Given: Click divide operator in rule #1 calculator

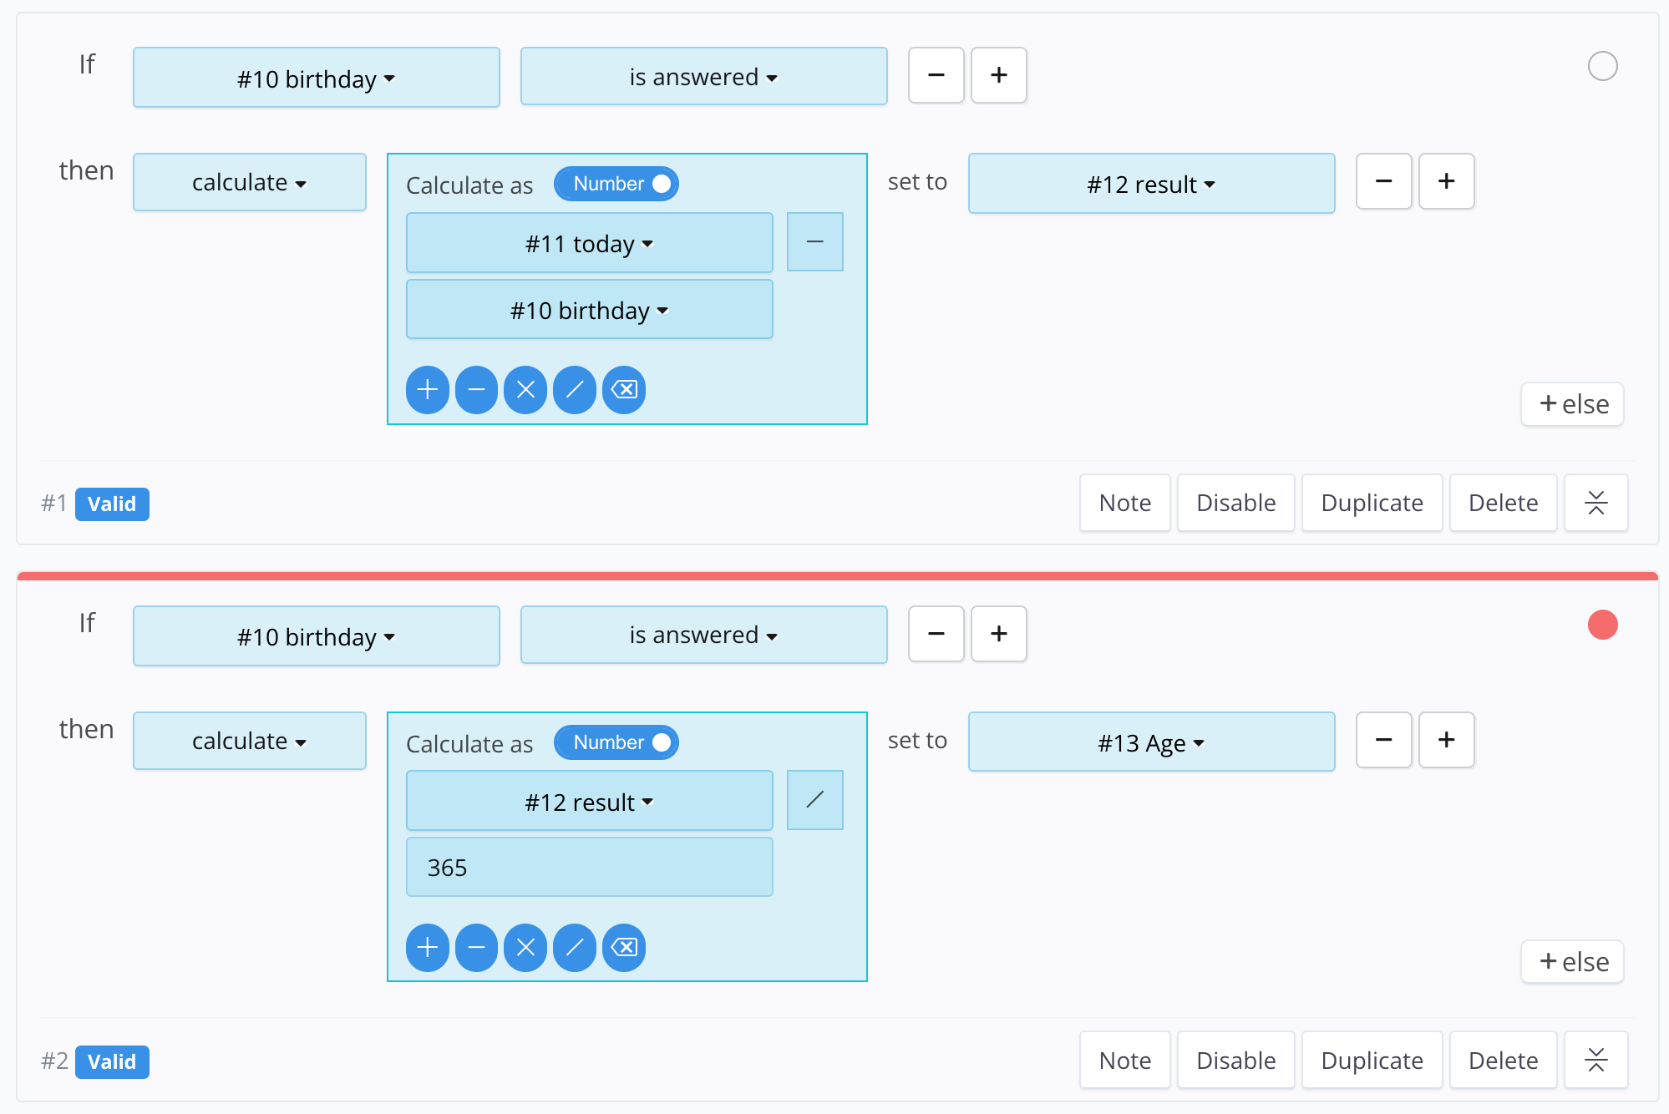Looking at the screenshot, I should [575, 390].
